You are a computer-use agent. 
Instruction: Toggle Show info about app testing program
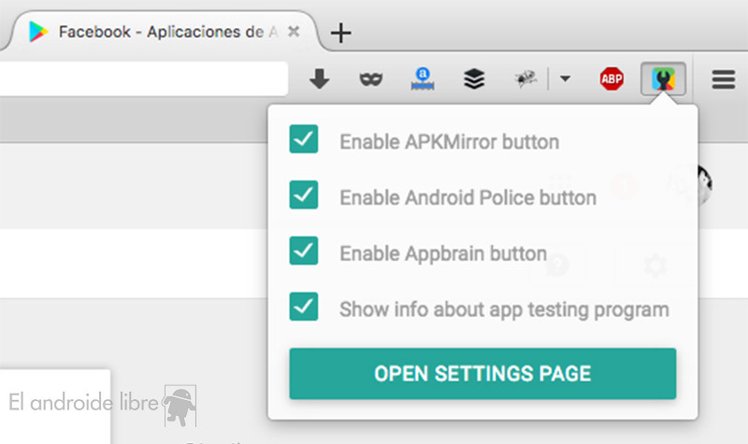tap(304, 307)
